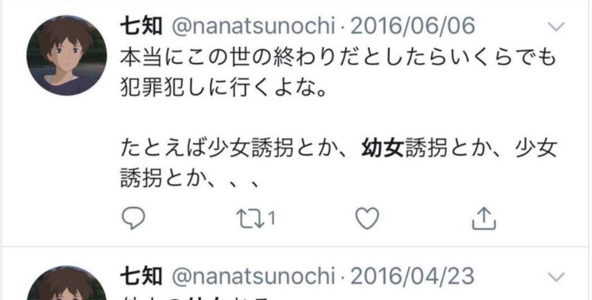Retweet the 2016/06/06 tweet
Image resolution: width=592 pixels, height=300 pixels.
point(249,219)
